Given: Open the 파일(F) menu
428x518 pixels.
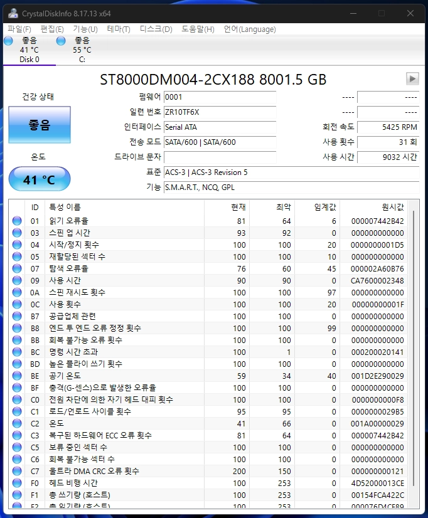Looking at the screenshot, I should click(x=19, y=29).
